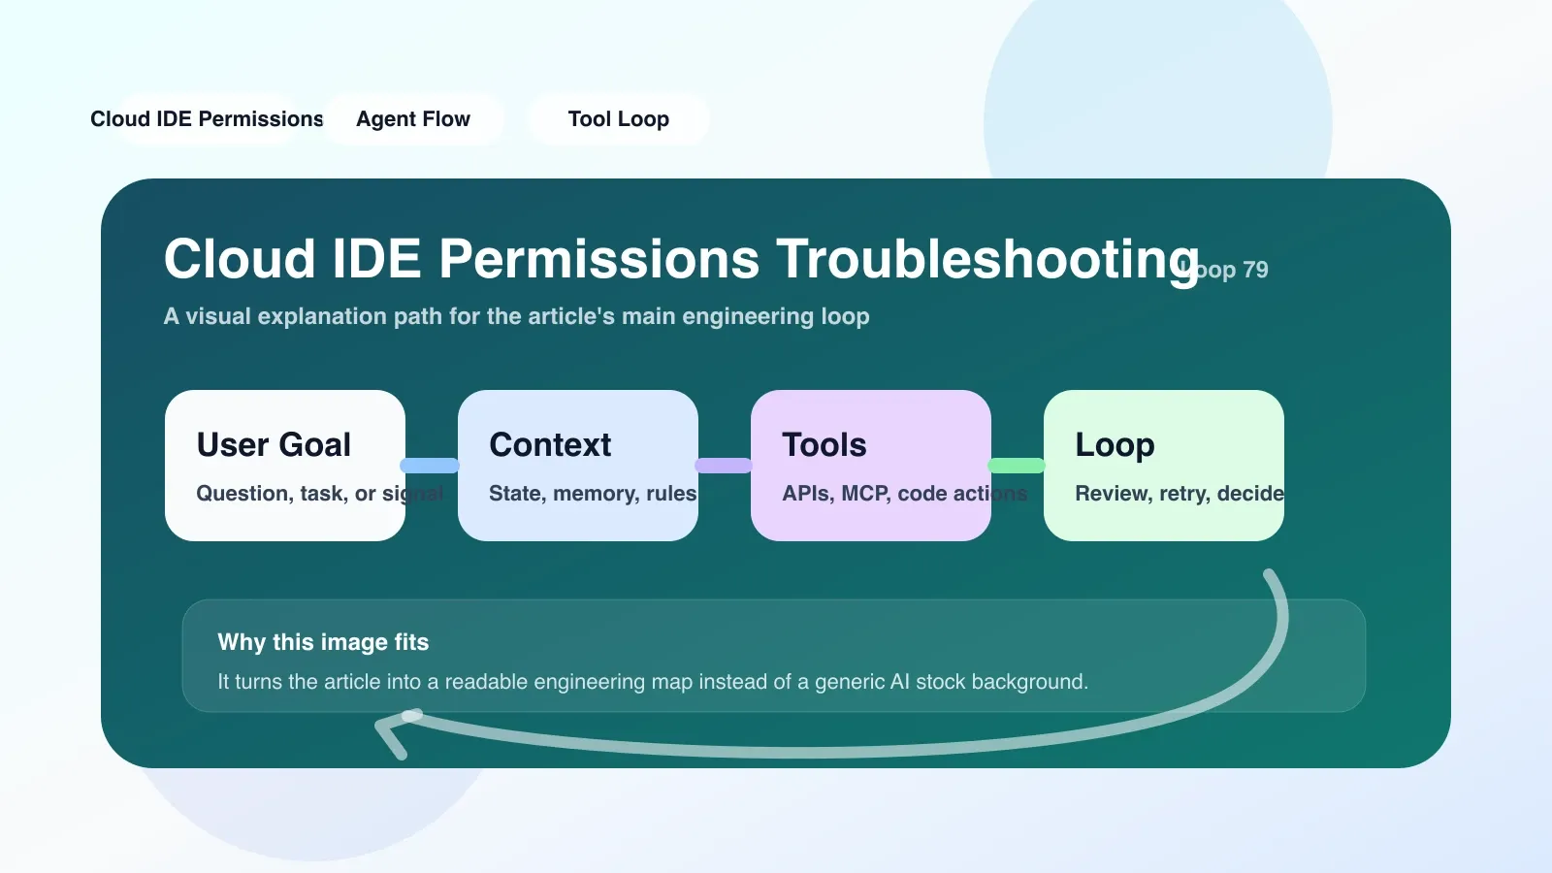This screenshot has height=873, width=1552.
Task: Click the blue connector after User Goal
Action: click(430, 466)
